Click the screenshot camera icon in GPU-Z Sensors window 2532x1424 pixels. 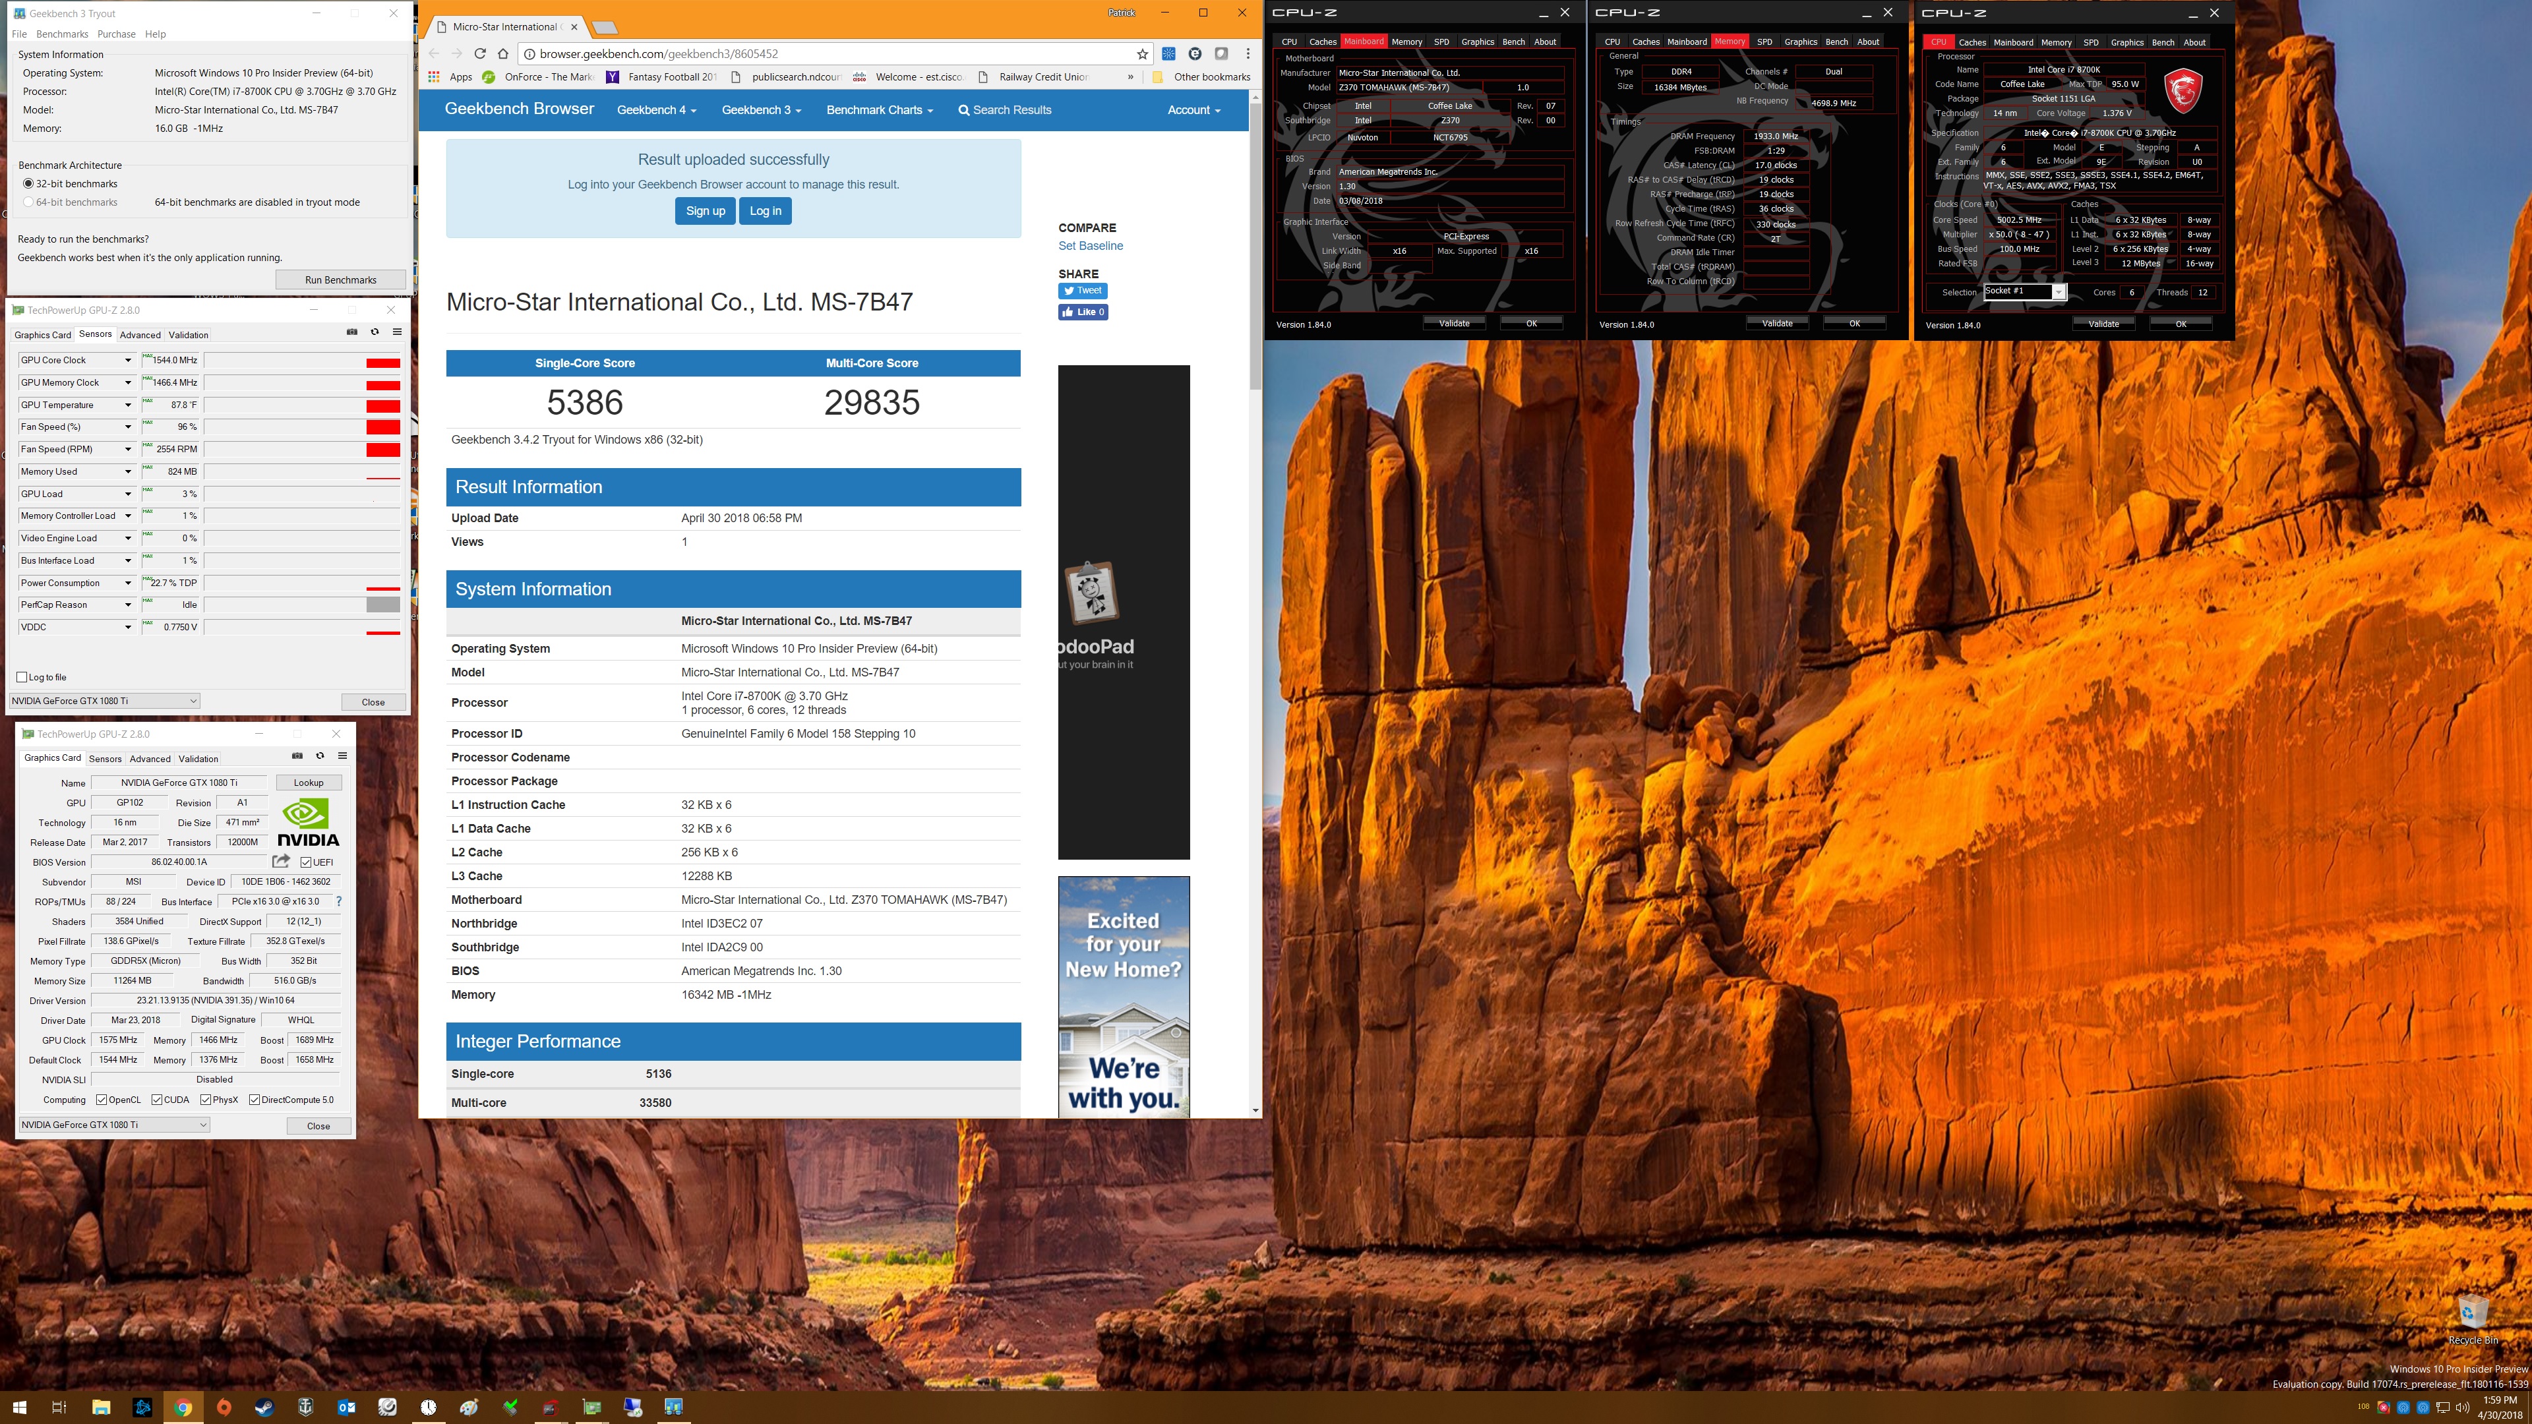pyautogui.click(x=352, y=332)
